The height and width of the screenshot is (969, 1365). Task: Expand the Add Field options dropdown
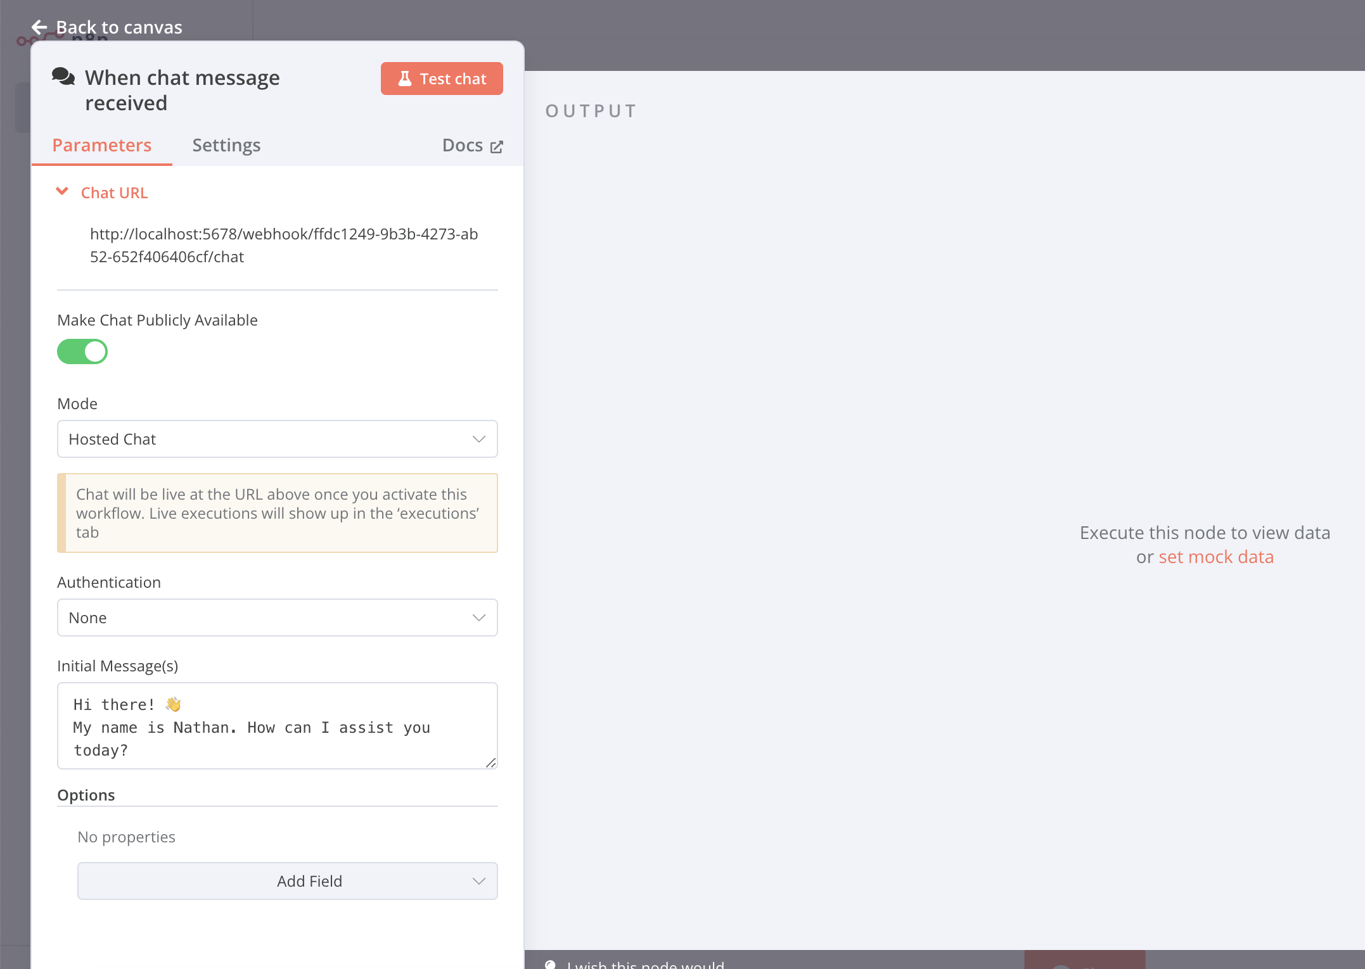[x=287, y=881]
